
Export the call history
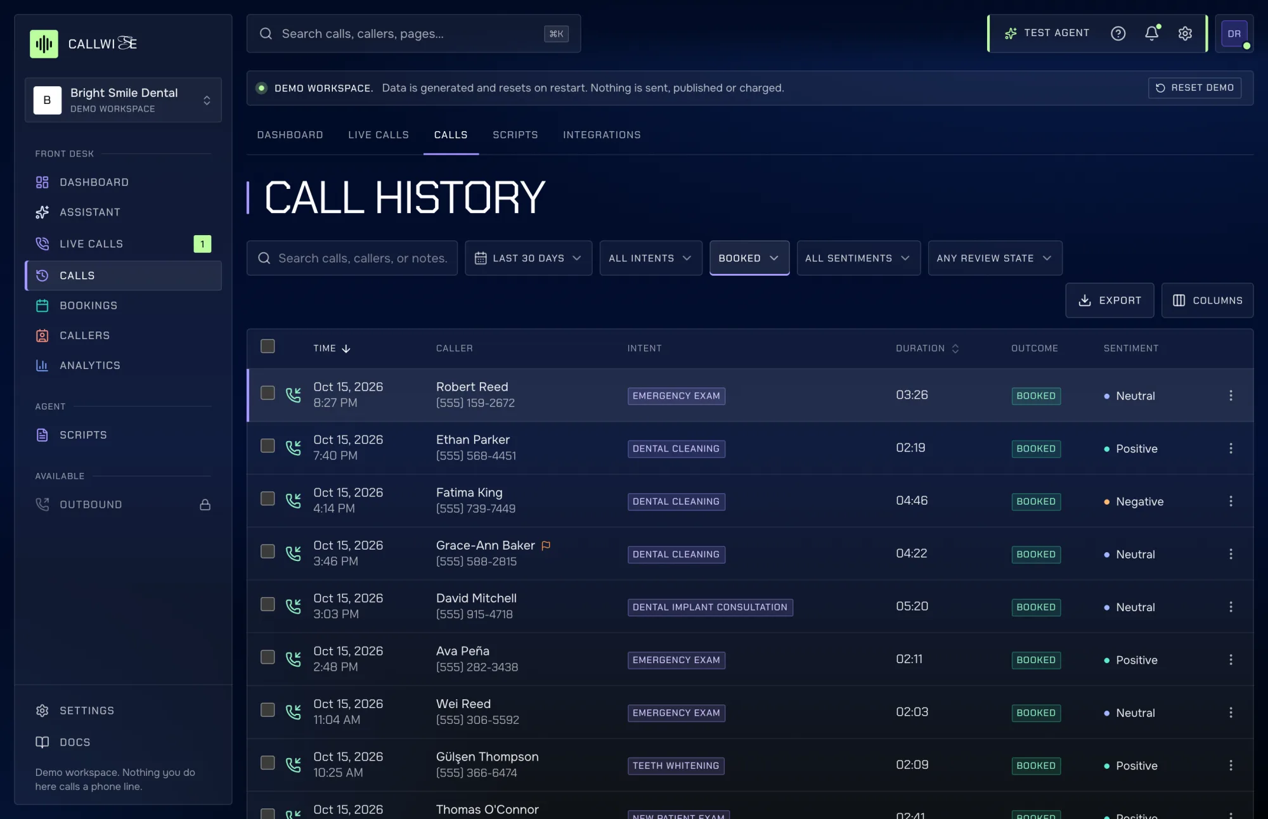pos(1109,300)
